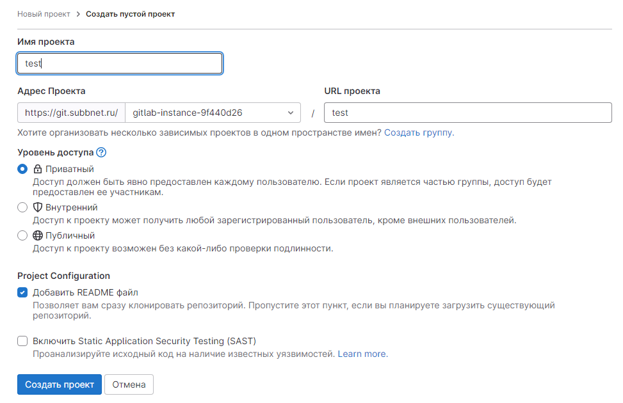The image size is (623, 403).
Task: Choose the Публичный access level radio
Action: [x=22, y=235]
